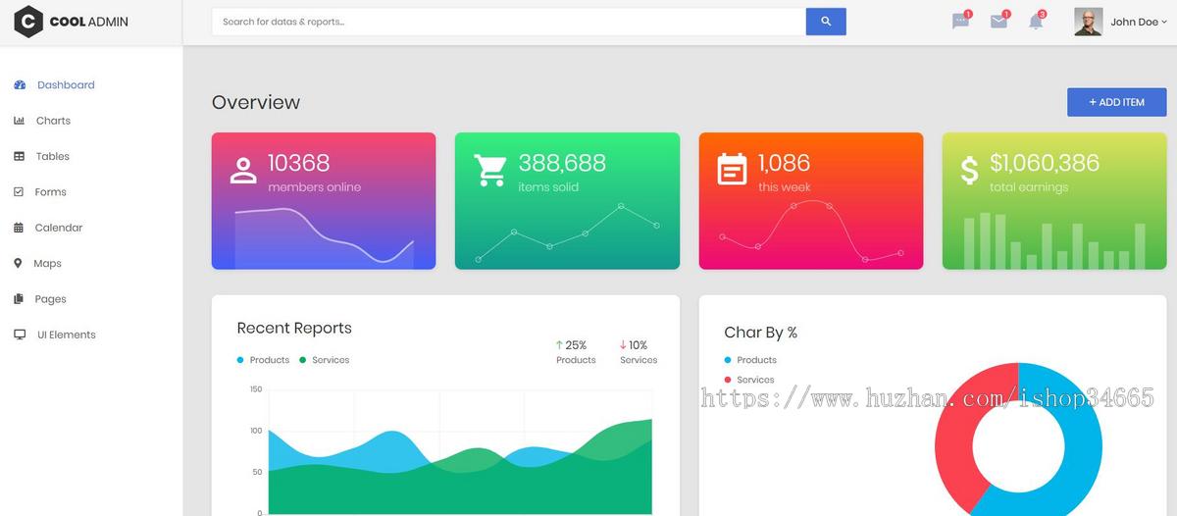Click the 388,688 items sold value

(562, 163)
